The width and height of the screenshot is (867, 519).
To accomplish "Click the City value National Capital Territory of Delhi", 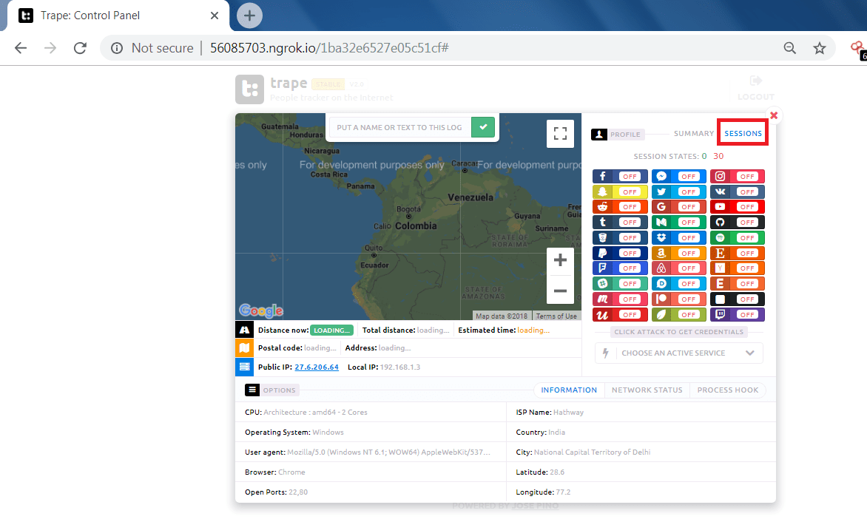I will point(593,452).
